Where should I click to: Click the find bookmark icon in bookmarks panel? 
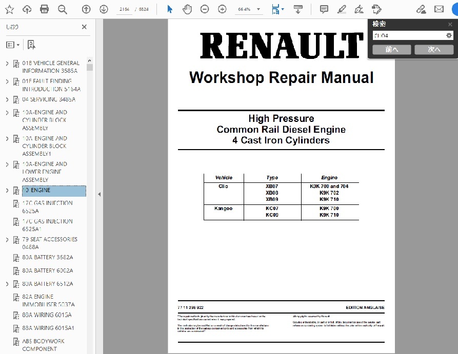[x=31, y=45]
